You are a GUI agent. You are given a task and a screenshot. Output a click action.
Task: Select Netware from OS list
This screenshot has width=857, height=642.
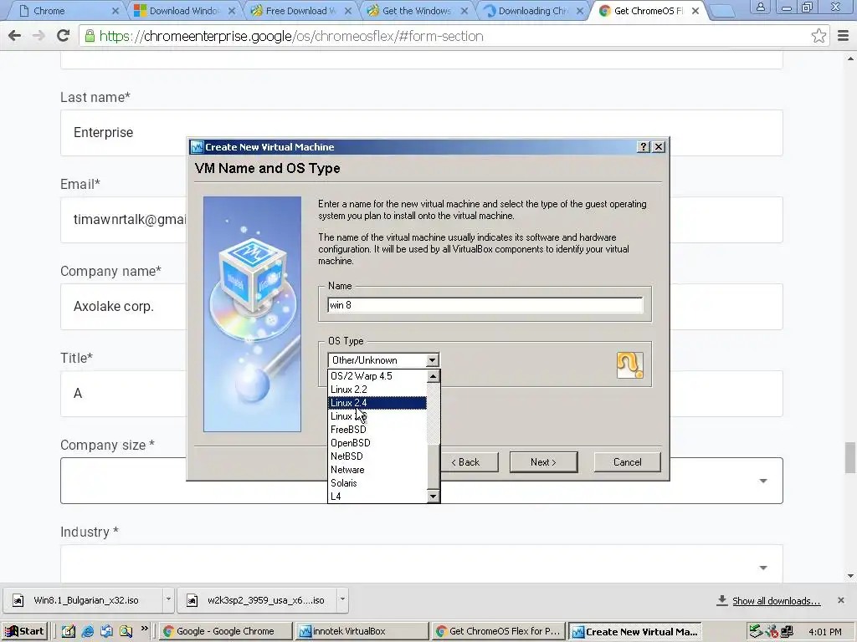coord(377,470)
